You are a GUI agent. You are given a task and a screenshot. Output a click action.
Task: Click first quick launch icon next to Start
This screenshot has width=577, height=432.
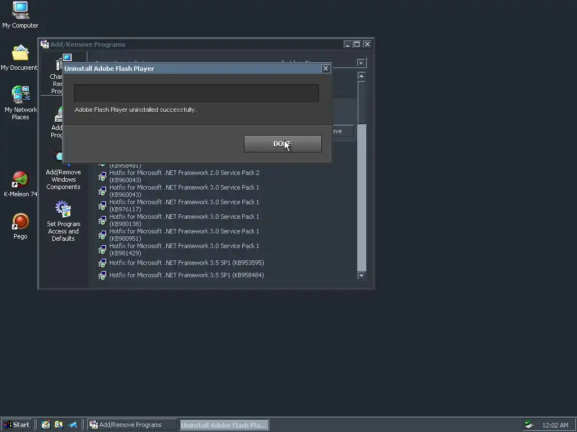pos(46,425)
